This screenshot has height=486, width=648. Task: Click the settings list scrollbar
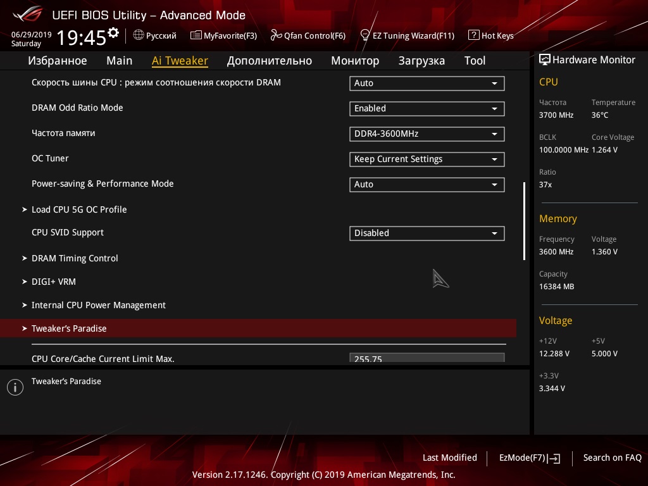524,221
